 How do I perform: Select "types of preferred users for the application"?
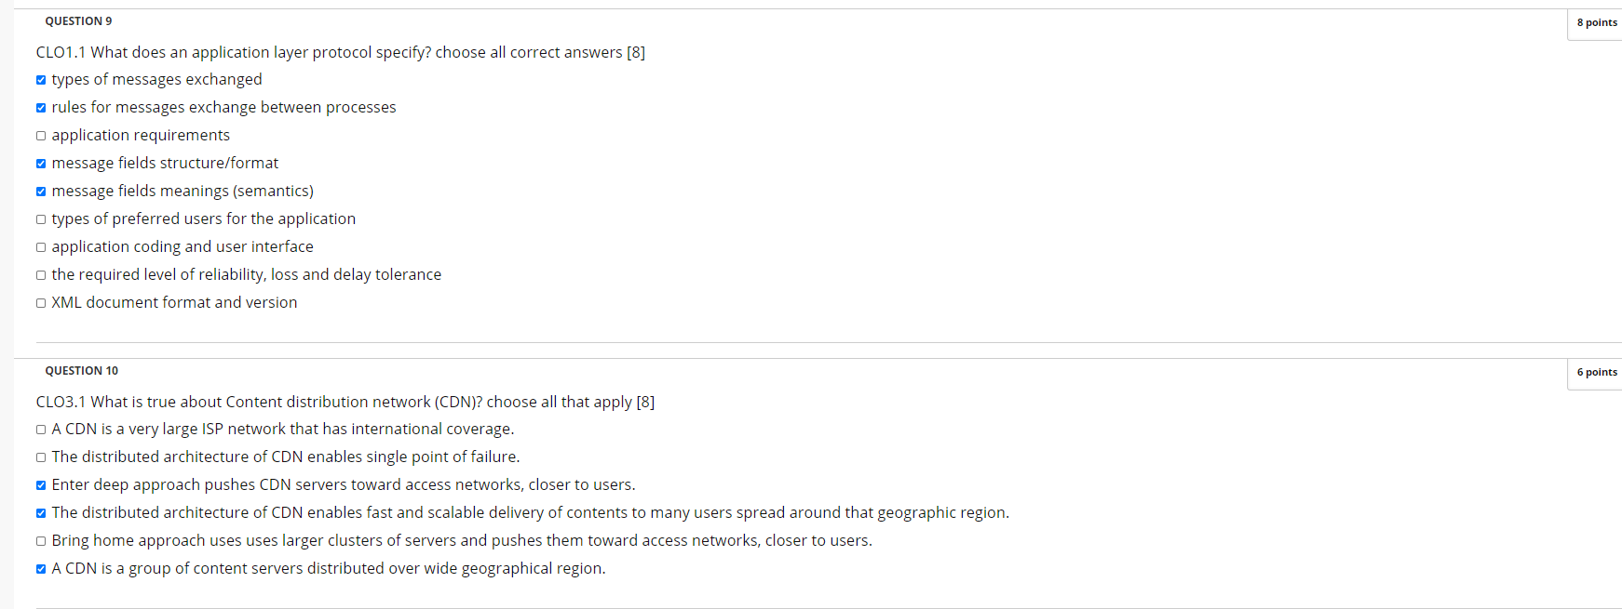coord(41,219)
